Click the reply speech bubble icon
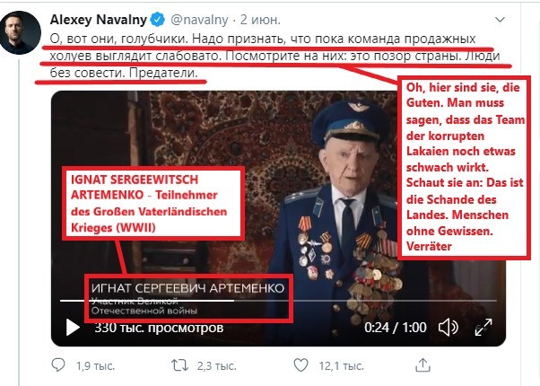Image resolution: width=540 pixels, height=386 pixels. tap(57, 366)
